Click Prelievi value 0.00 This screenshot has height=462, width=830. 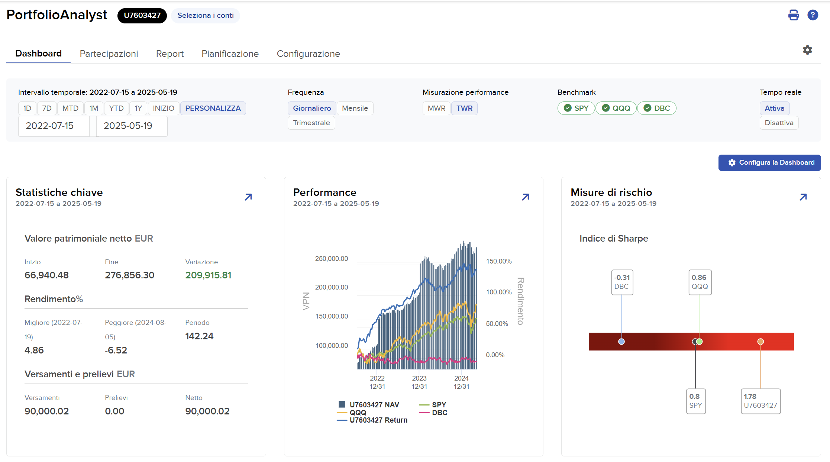pos(114,411)
